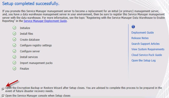Open the Release Notes link
Image resolution: width=169 pixels, height=98 pixels.
pos(140,38)
